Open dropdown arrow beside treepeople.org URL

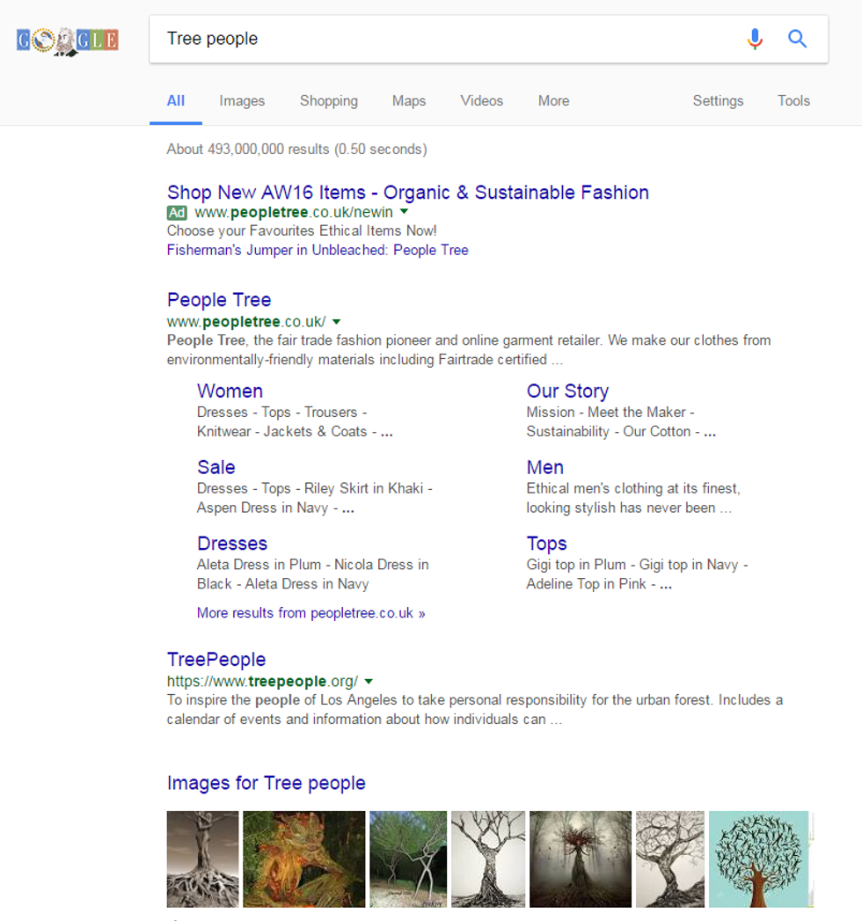coord(369,682)
